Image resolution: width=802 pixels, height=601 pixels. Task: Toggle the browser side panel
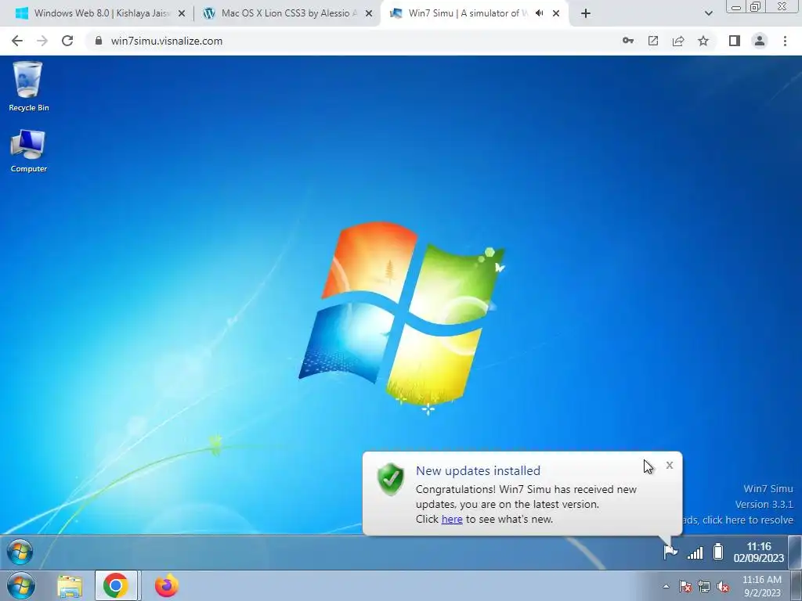tap(735, 41)
